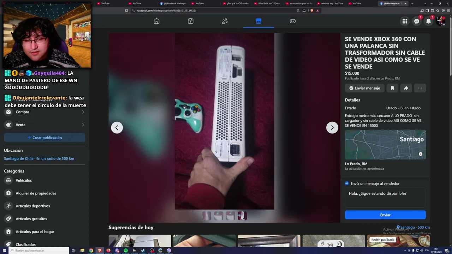Open the zoom magnifier icon in address bar

coord(298,11)
